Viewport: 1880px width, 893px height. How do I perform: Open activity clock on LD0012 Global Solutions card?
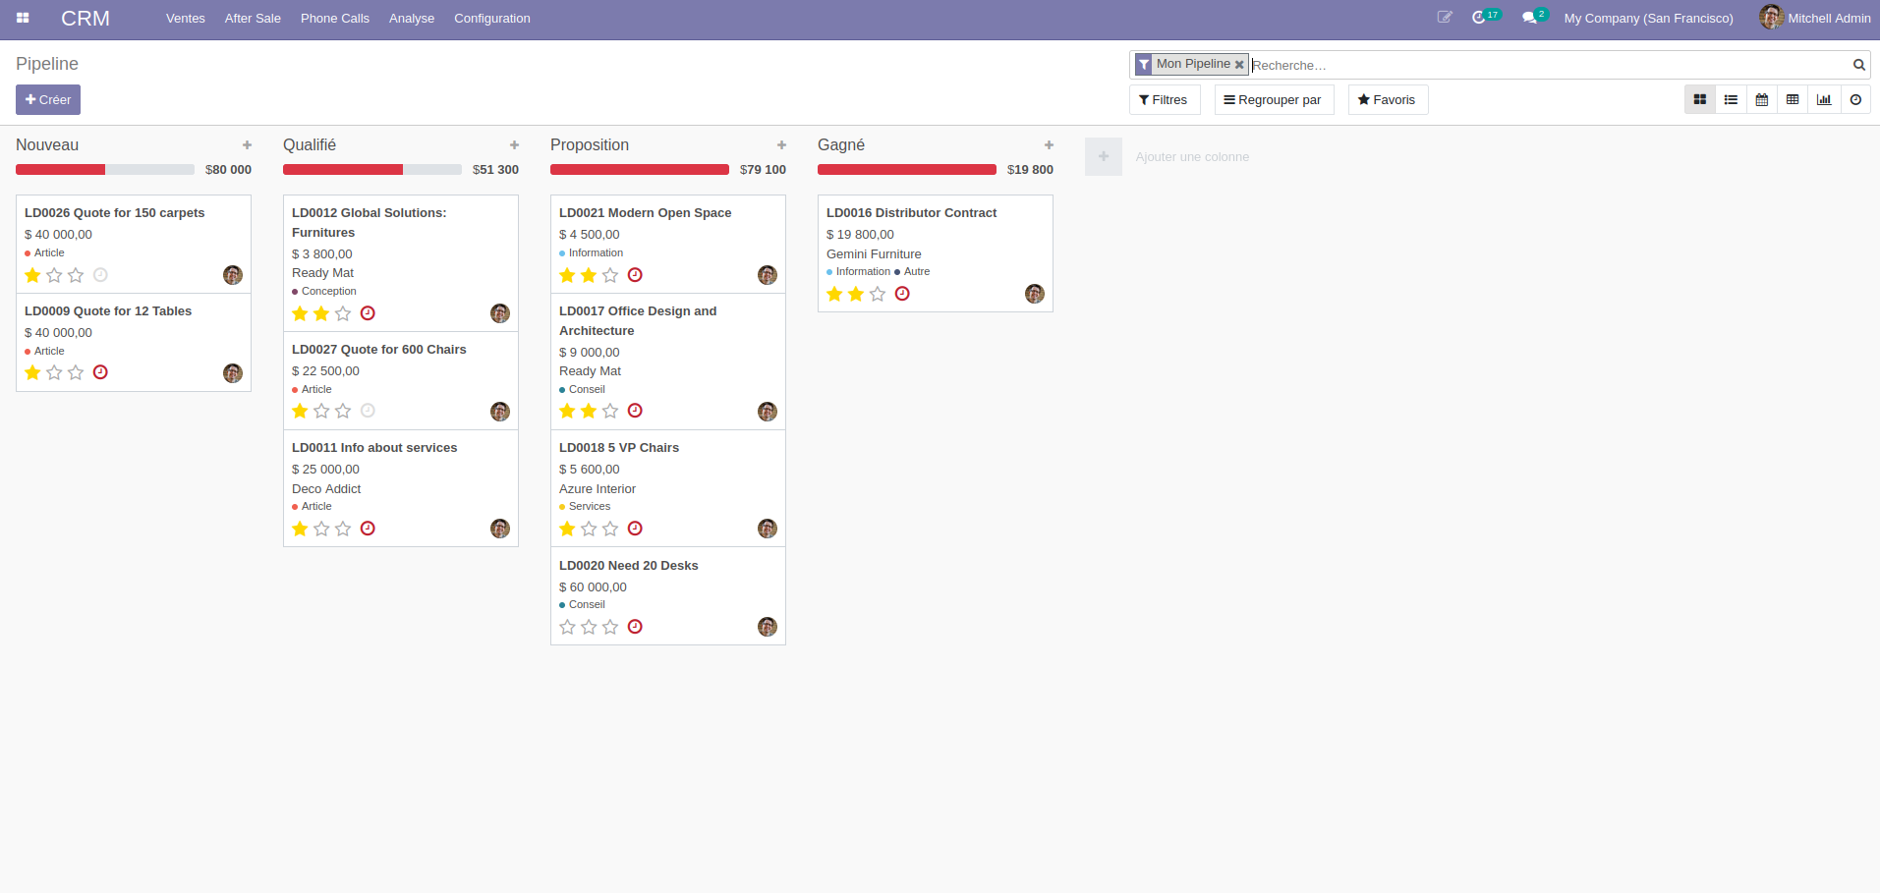(x=368, y=313)
